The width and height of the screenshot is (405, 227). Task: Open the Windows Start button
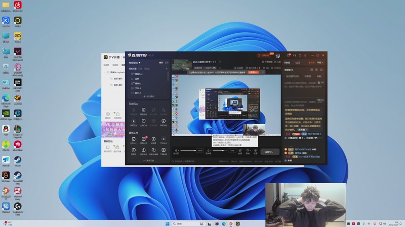click(x=168, y=223)
